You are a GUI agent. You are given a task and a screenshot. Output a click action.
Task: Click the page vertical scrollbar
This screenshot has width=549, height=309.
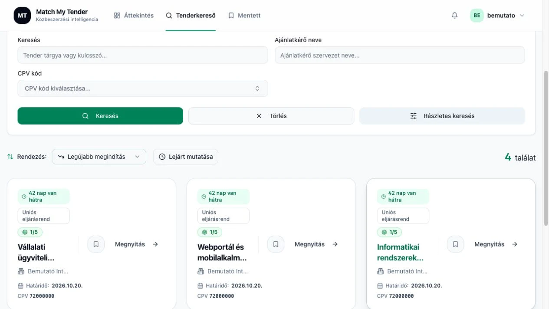(x=546, y=148)
